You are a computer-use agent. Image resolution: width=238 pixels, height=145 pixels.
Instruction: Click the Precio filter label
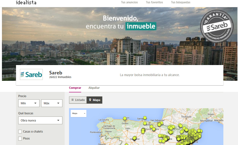[22, 96]
